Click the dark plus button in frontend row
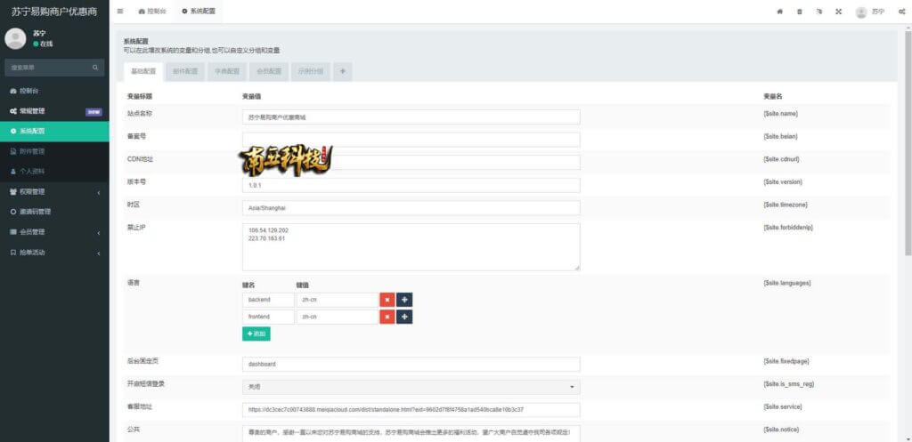 405,317
